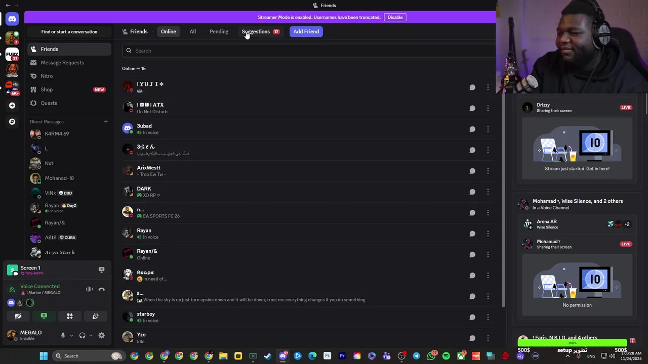Add a server plus icon

pyautogui.click(x=12, y=106)
